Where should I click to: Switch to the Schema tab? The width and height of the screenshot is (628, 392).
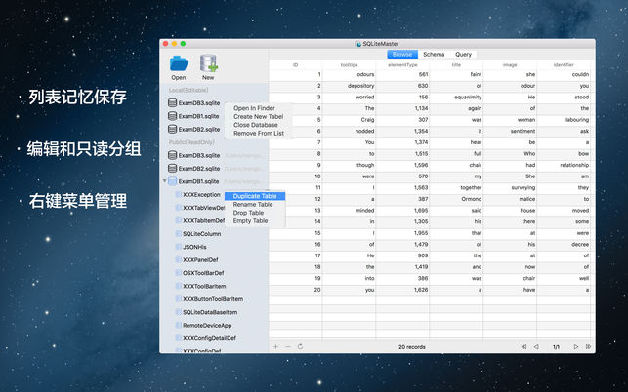(434, 54)
